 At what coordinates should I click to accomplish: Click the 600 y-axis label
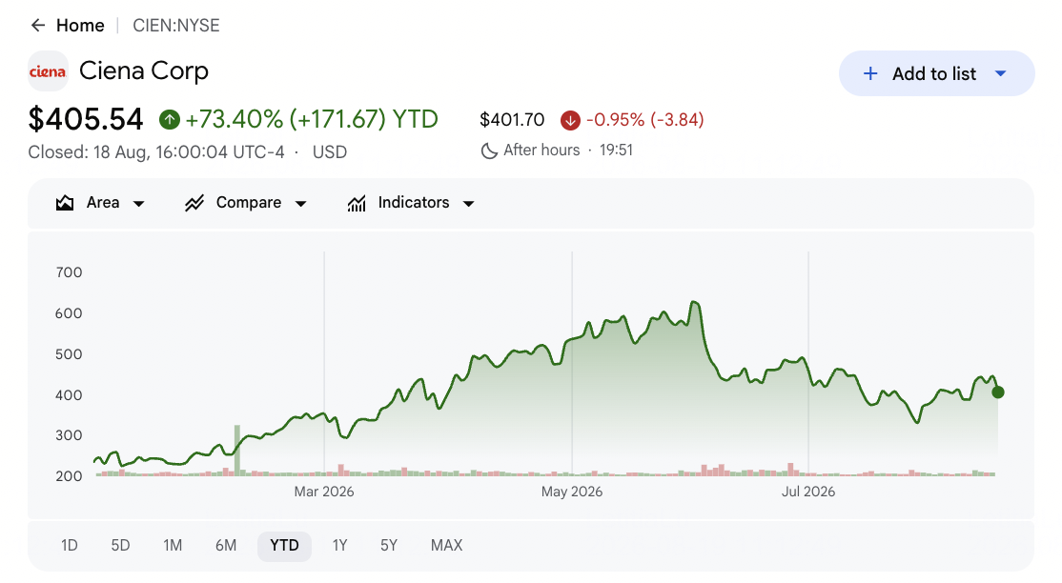coord(69,313)
